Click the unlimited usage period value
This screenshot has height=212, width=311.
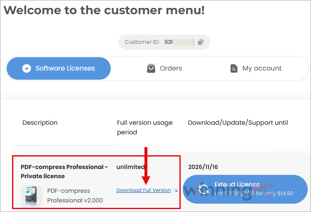point(130,167)
